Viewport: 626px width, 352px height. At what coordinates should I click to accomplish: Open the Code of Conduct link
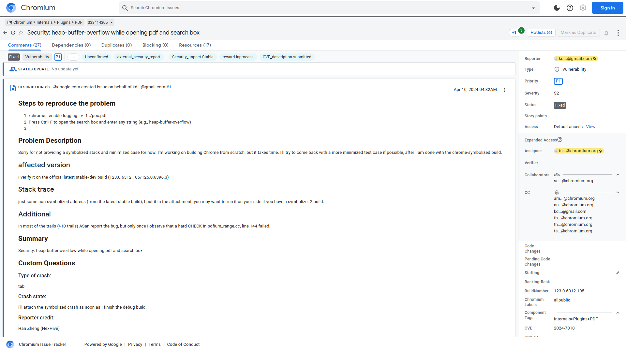(x=183, y=345)
